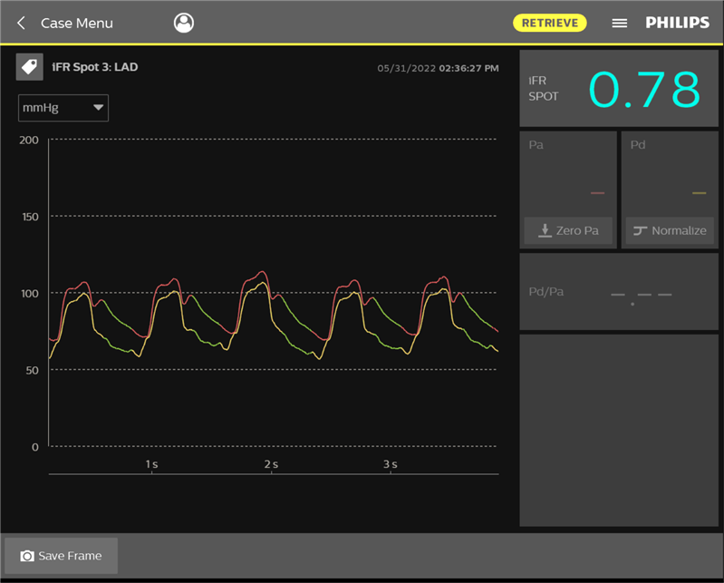Save the current frame with camera button
Image resolution: width=724 pixels, height=583 pixels.
pyautogui.click(x=62, y=556)
